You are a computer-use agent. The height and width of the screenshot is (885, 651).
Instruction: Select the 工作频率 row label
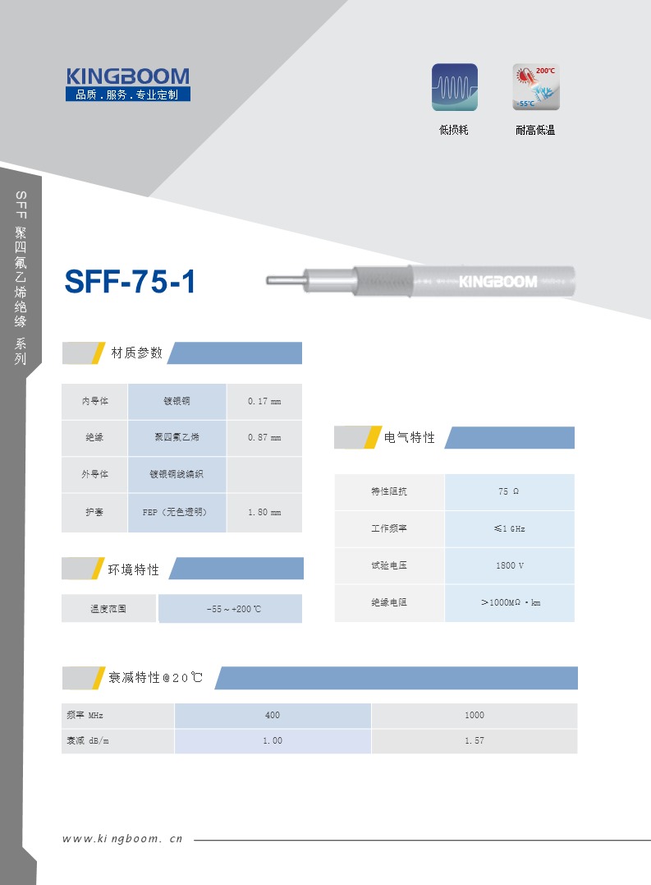[x=389, y=529]
